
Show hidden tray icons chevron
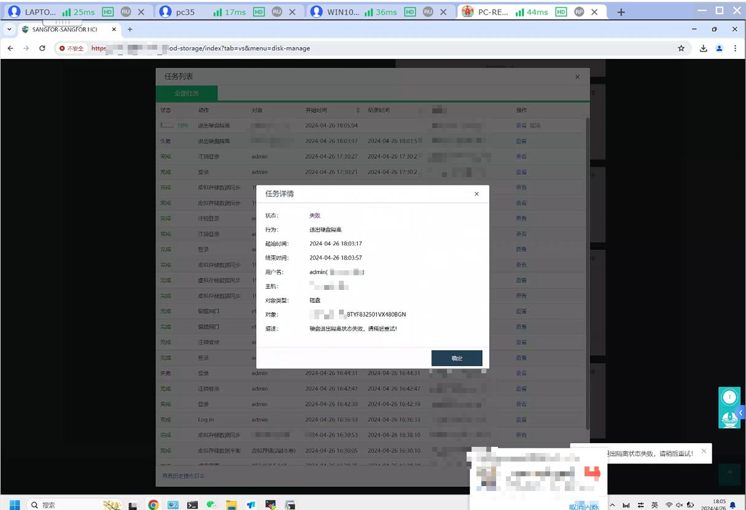612,504
